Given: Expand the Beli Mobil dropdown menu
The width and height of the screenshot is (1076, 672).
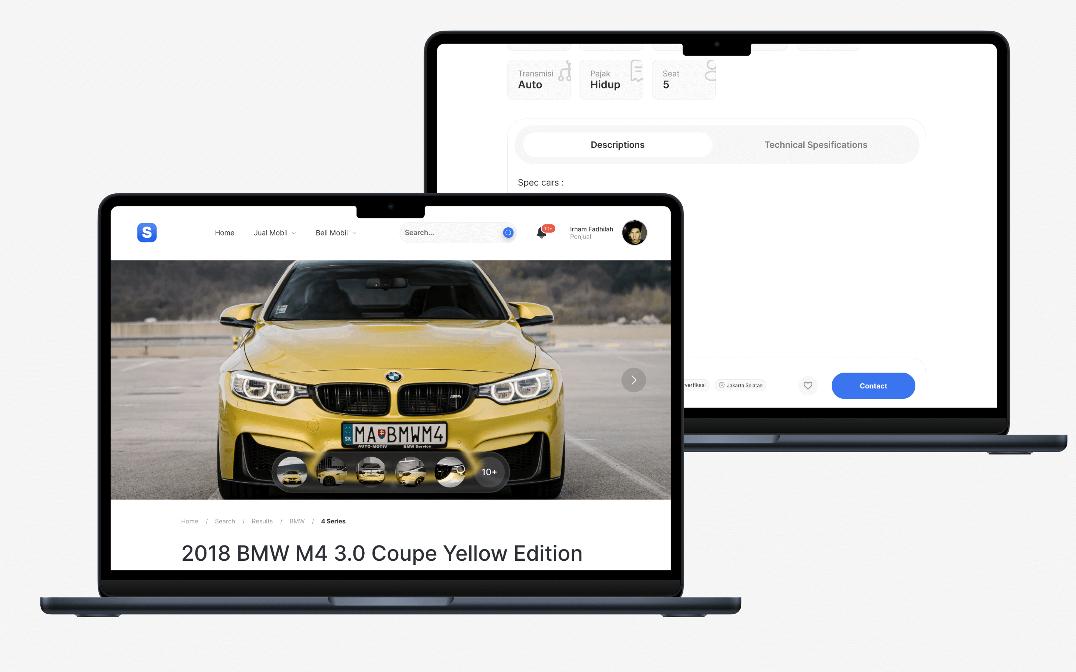Looking at the screenshot, I should pyautogui.click(x=335, y=232).
